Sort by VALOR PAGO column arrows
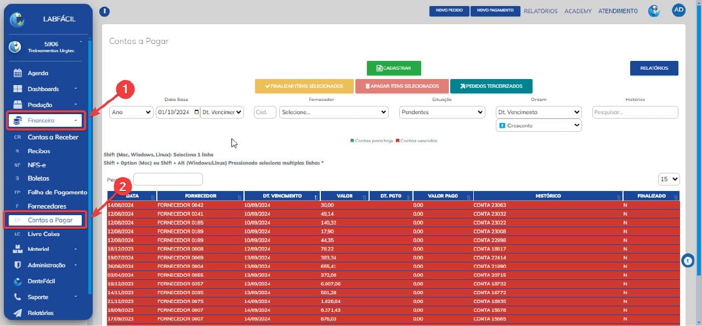702x326 pixels. point(469,196)
